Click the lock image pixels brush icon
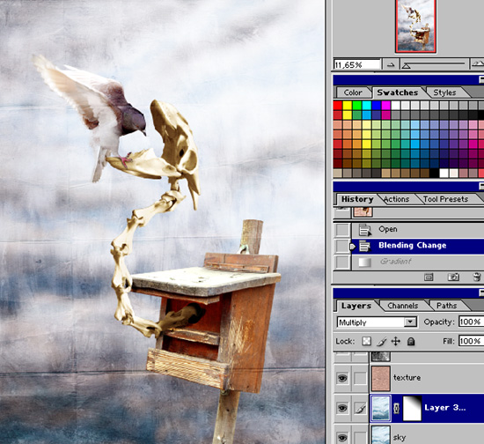The width and height of the screenshot is (484, 444). point(382,342)
